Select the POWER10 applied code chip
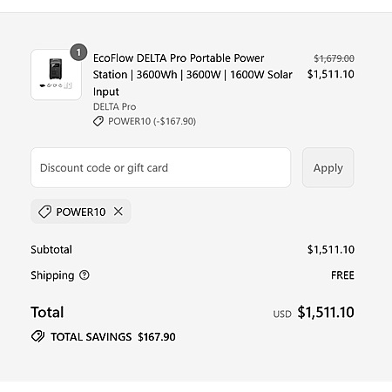392x392 pixels. (x=81, y=212)
